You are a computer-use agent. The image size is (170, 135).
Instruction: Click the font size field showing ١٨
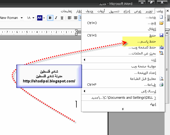[28, 18]
